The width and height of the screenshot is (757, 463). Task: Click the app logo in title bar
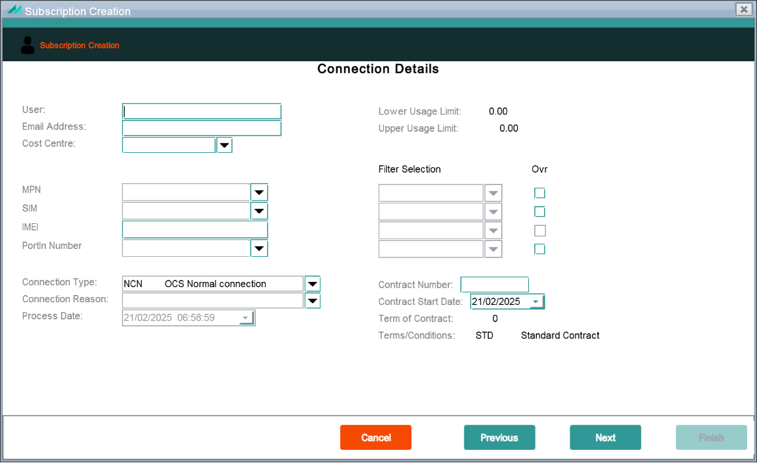[x=15, y=10]
